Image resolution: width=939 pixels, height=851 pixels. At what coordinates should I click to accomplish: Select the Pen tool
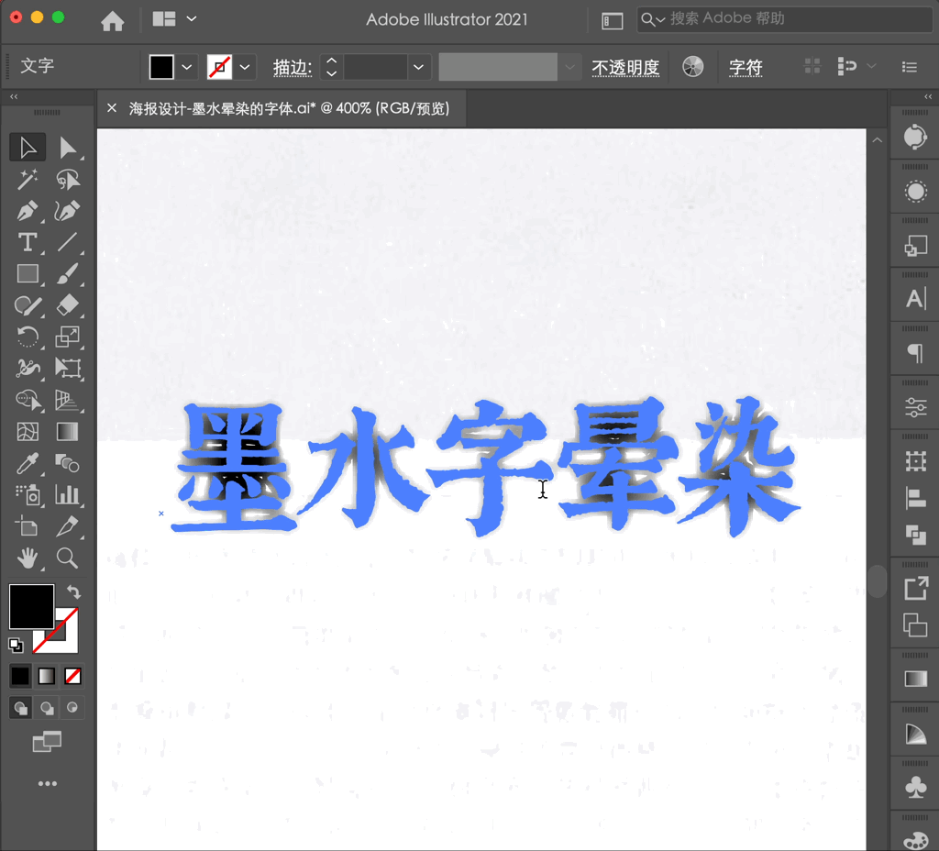(27, 210)
